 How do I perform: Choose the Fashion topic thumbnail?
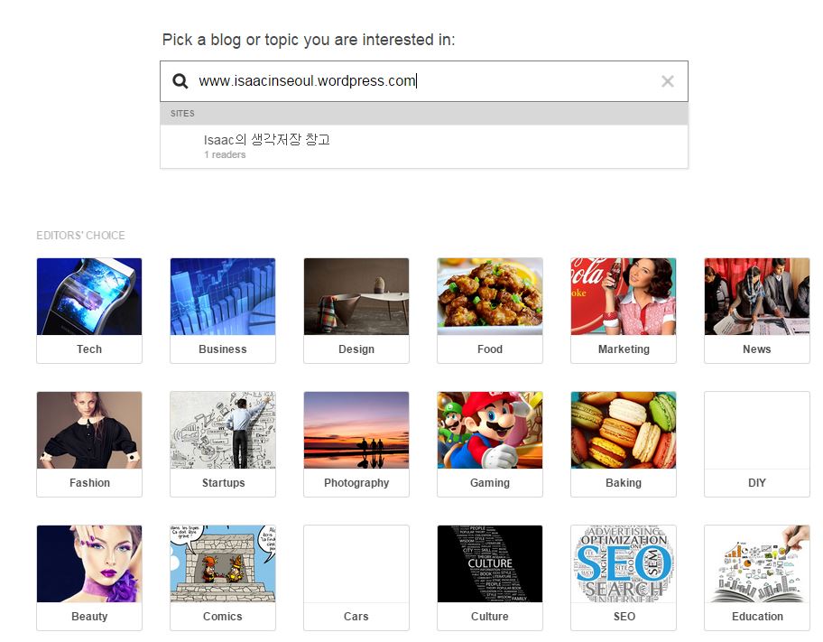pos(89,431)
